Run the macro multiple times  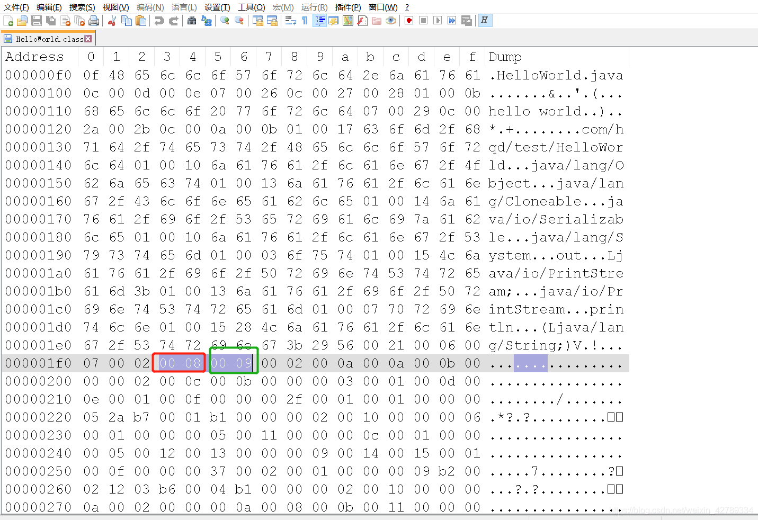[452, 21]
